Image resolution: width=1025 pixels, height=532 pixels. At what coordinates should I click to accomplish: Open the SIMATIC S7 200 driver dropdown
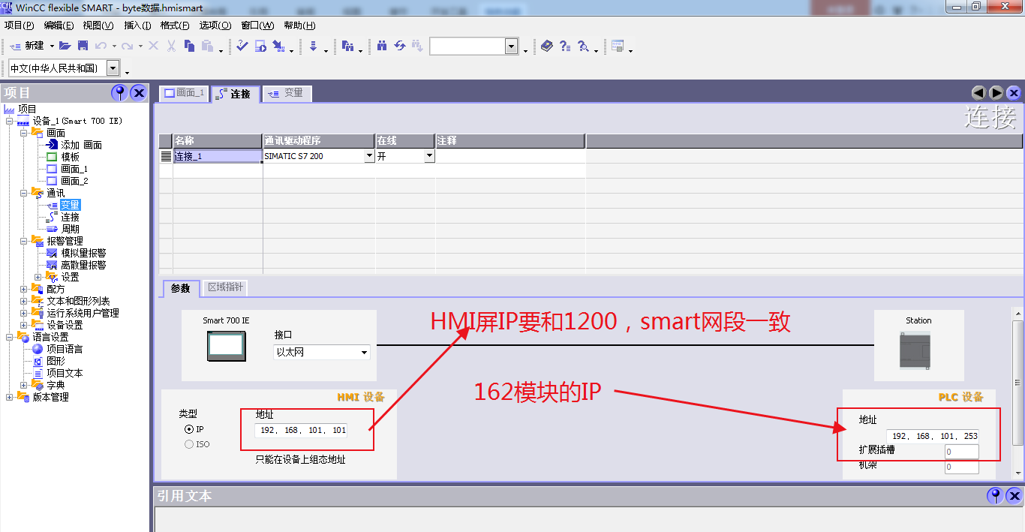pos(368,156)
